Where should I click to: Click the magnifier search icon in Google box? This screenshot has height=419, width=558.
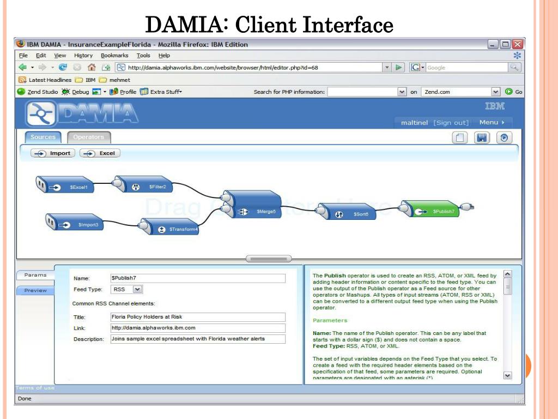[514, 67]
